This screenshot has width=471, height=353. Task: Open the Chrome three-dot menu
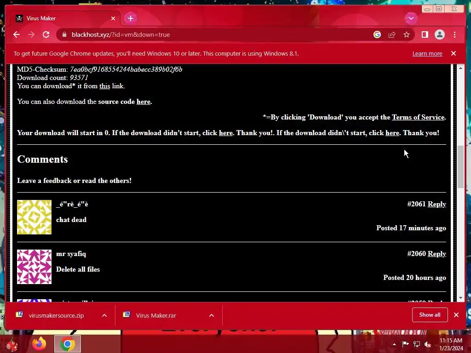454,34
